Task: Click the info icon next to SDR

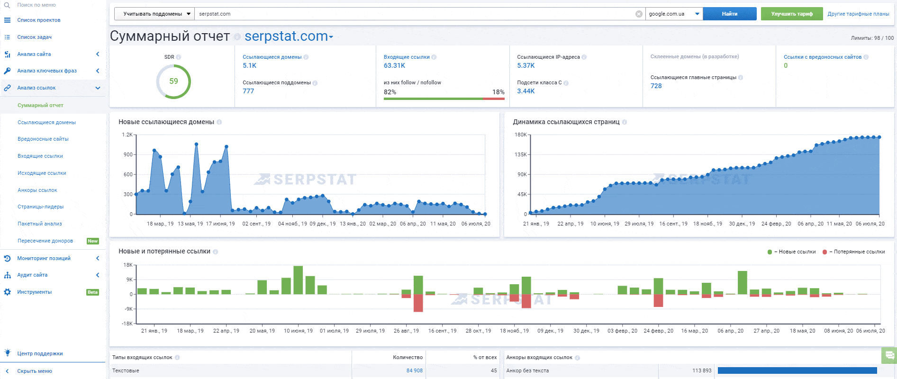Action: (179, 57)
